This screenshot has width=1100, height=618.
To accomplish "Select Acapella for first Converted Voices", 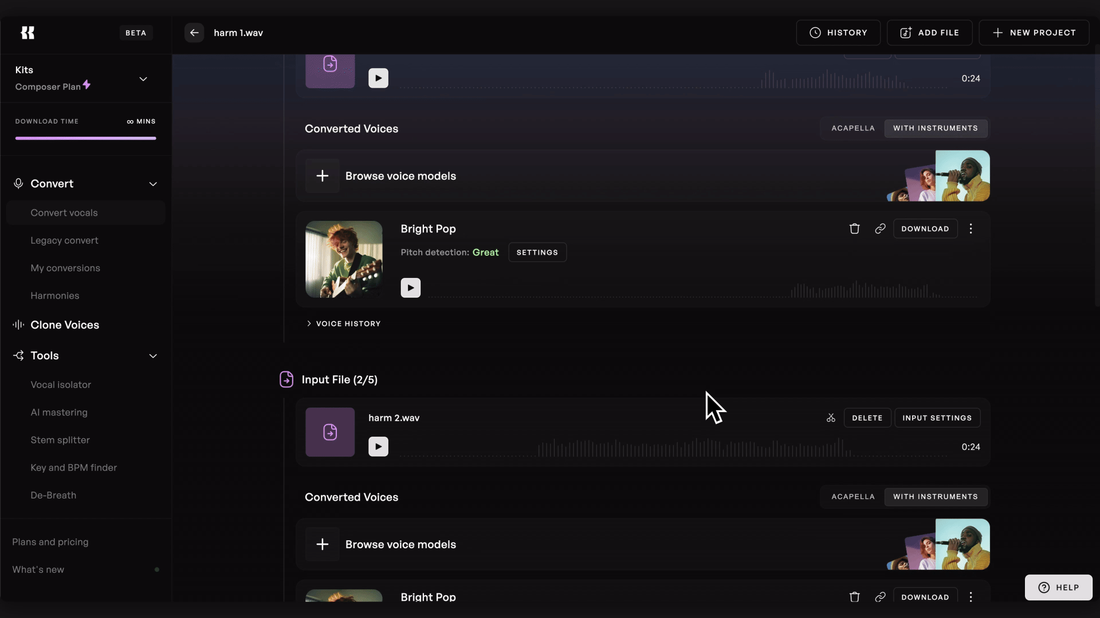I will coord(853,128).
